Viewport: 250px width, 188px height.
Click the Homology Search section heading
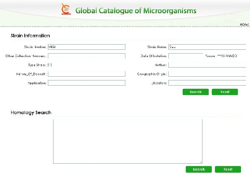click(31, 113)
